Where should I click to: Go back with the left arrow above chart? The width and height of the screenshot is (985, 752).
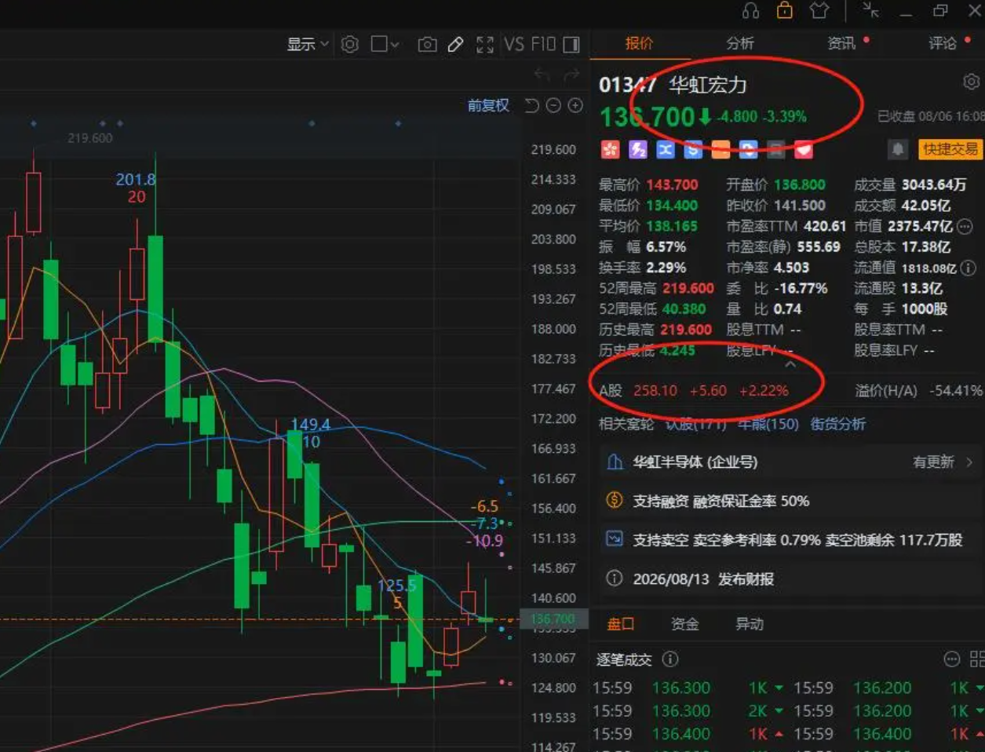pyautogui.click(x=542, y=75)
